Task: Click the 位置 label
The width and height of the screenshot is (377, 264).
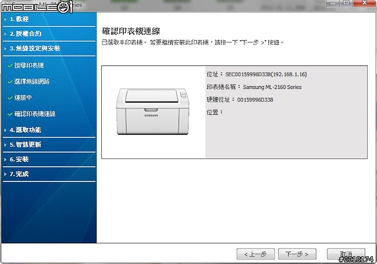Action: pyautogui.click(x=214, y=113)
